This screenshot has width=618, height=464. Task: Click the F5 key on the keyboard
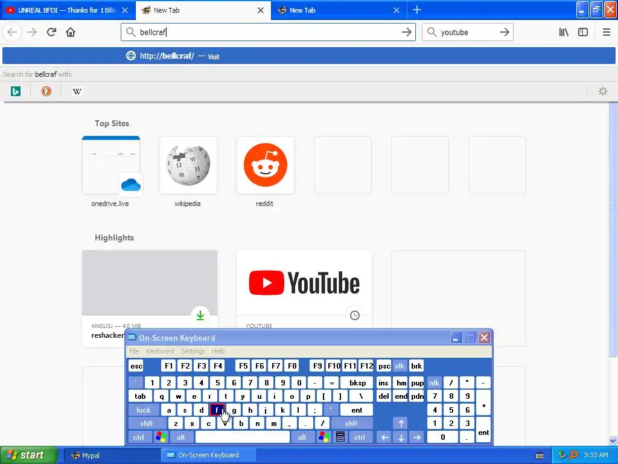243,366
